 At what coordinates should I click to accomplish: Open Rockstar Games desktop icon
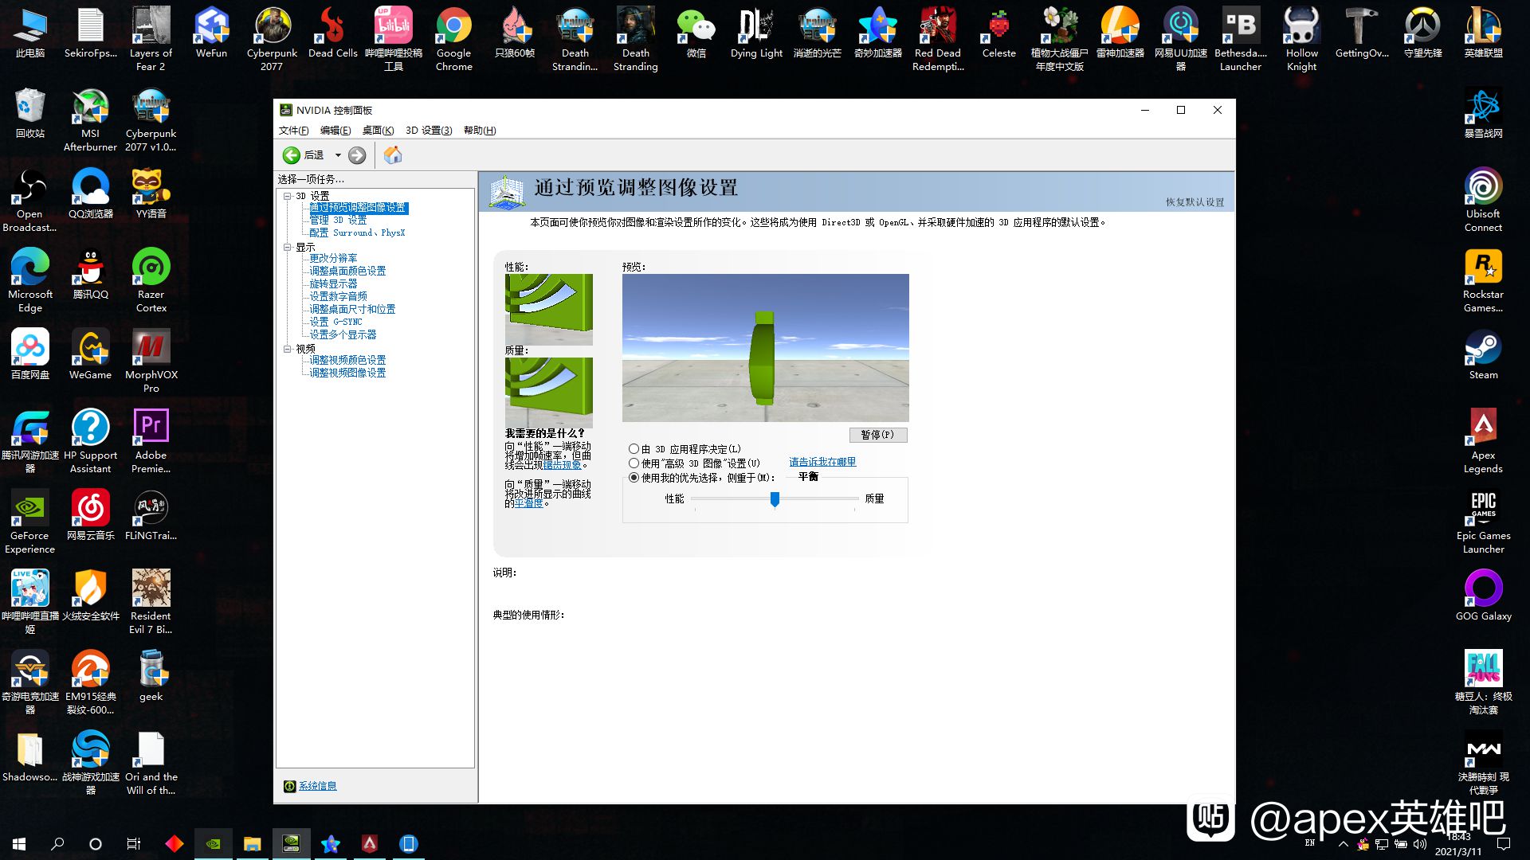pos(1483,280)
